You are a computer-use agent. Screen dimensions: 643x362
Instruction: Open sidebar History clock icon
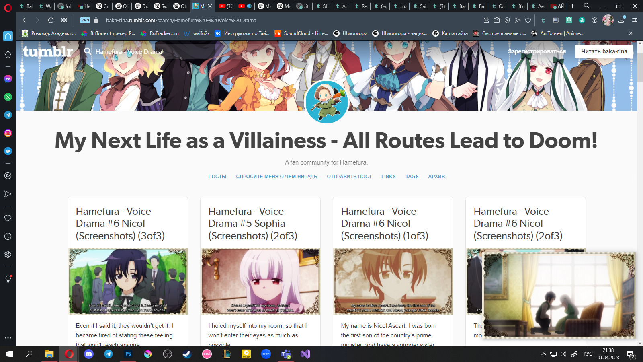(8, 237)
